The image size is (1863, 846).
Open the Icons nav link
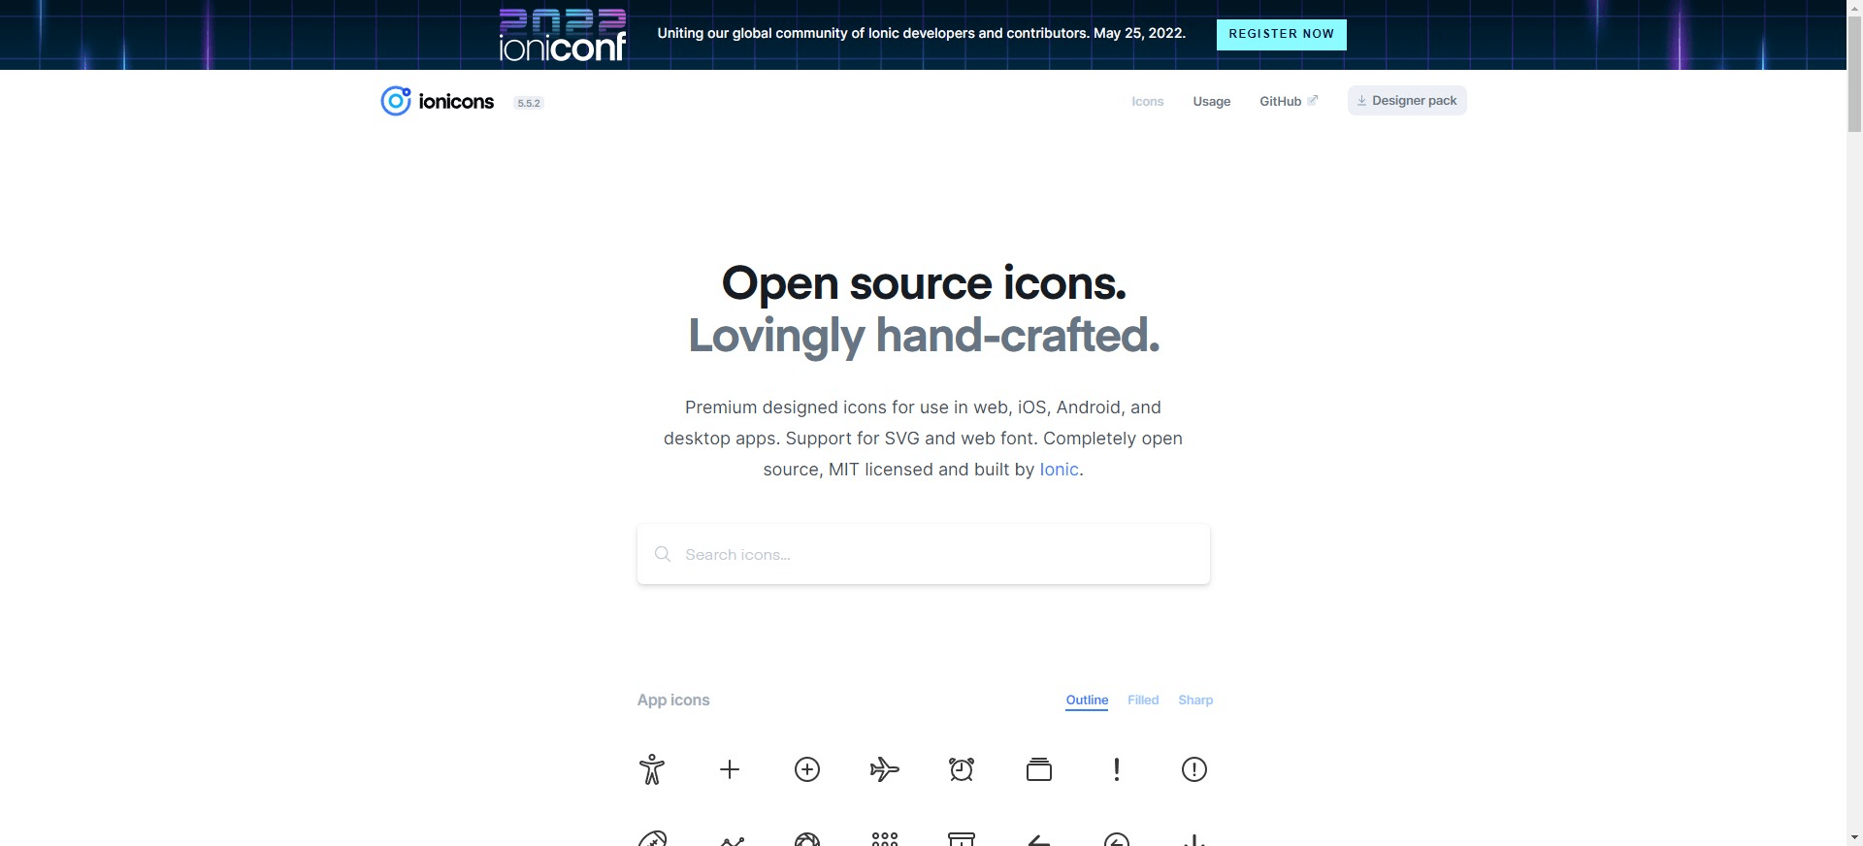[1148, 101]
